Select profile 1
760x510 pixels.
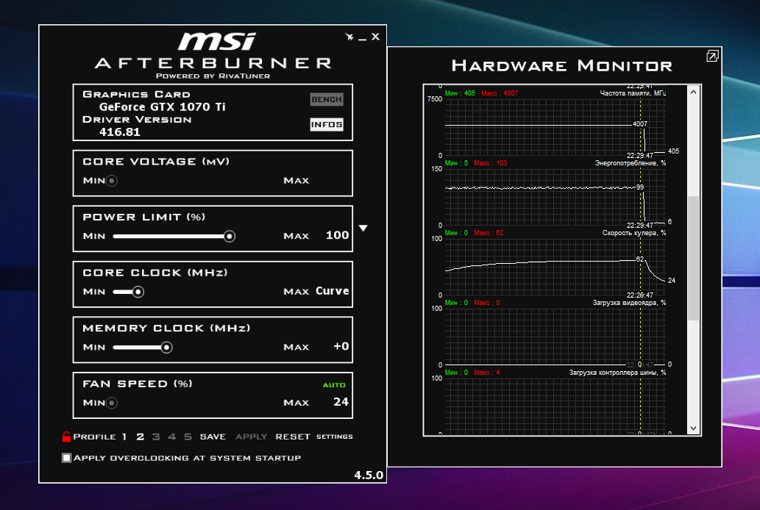tap(124, 437)
